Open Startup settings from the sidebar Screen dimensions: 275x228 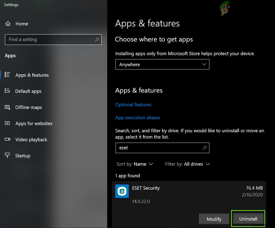7,156
